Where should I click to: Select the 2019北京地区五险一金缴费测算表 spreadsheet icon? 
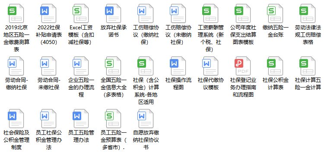[16, 14]
